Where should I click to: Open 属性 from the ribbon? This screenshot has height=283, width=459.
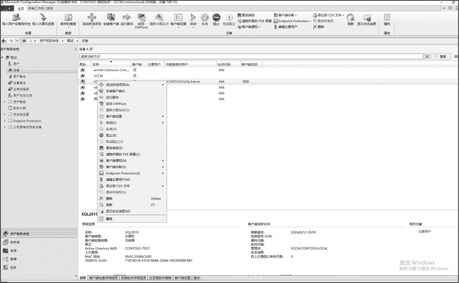click(x=387, y=19)
